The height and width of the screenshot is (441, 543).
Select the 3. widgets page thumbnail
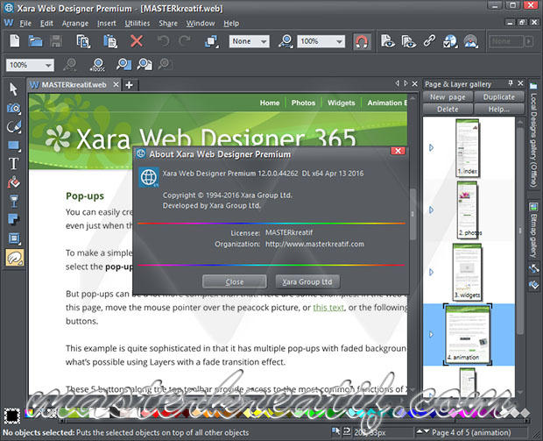tap(467, 272)
